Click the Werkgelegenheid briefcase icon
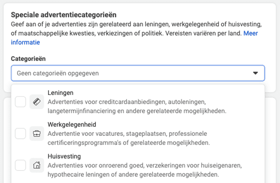 tap(37, 133)
